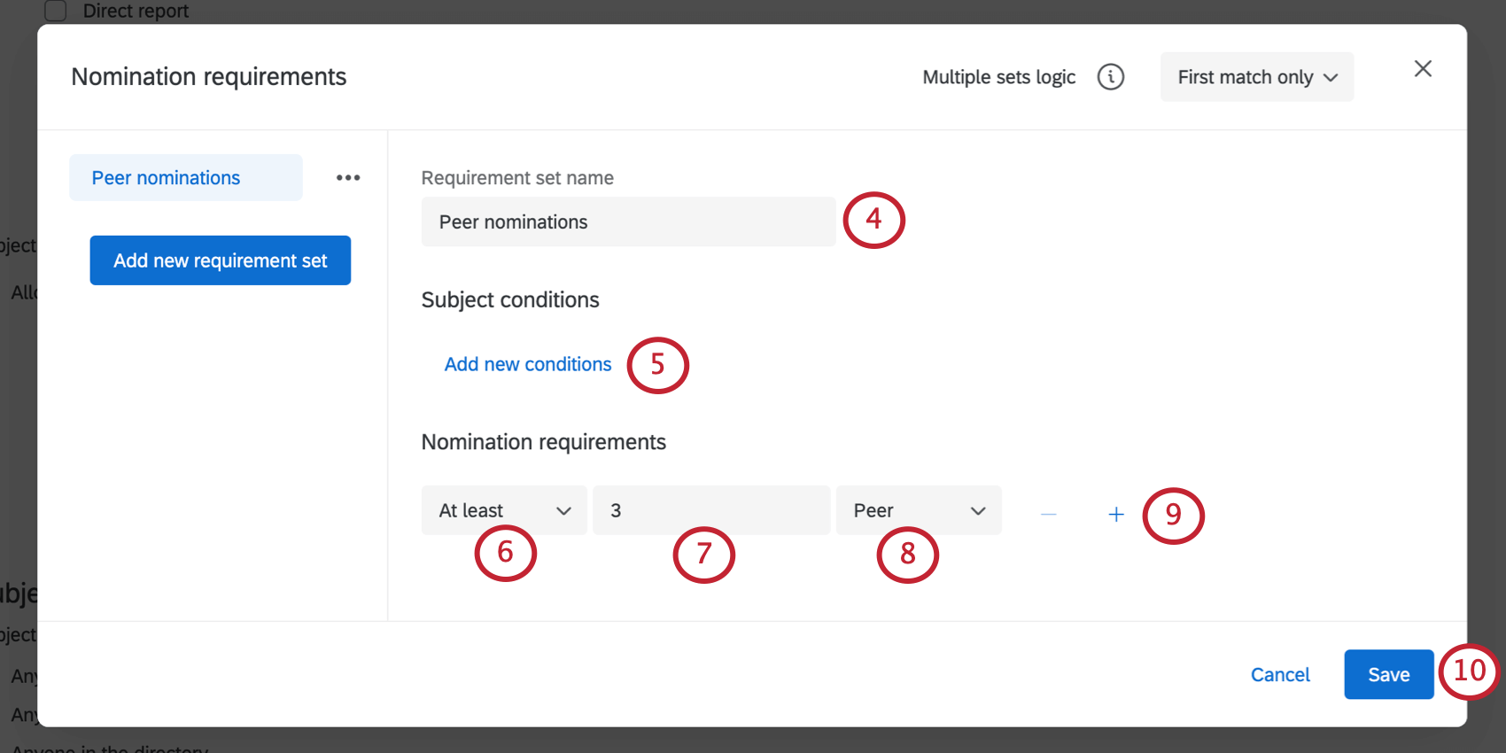Image resolution: width=1506 pixels, height=753 pixels.
Task: Edit the Requirement set name field
Action: click(628, 221)
